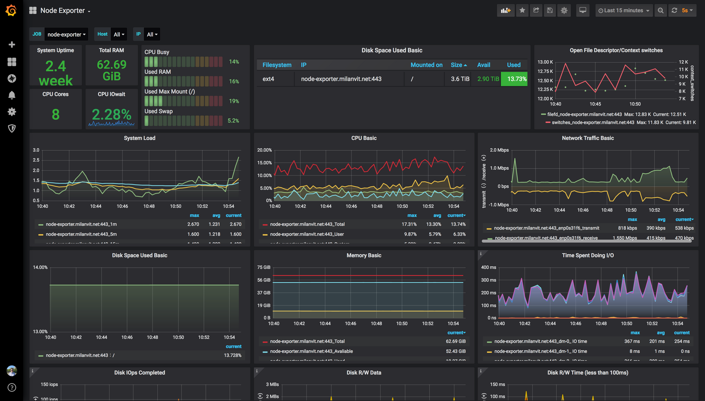Toggle the enp0s31f6_transmit series visibility

tap(546, 228)
